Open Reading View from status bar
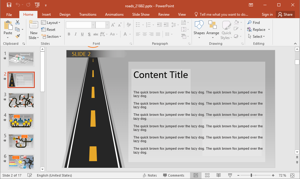This screenshot has width=300, height=179. [218, 175]
